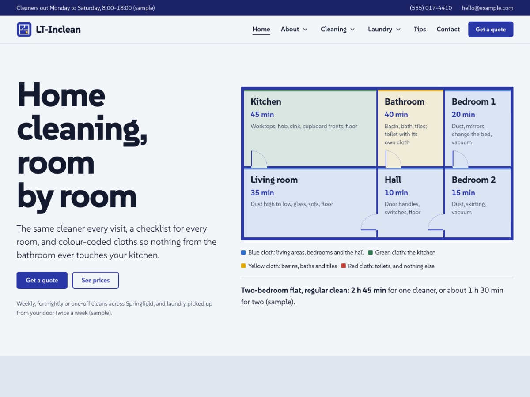Select the Bedroom 2 room heading
The height and width of the screenshot is (397, 530).
tap(474, 180)
